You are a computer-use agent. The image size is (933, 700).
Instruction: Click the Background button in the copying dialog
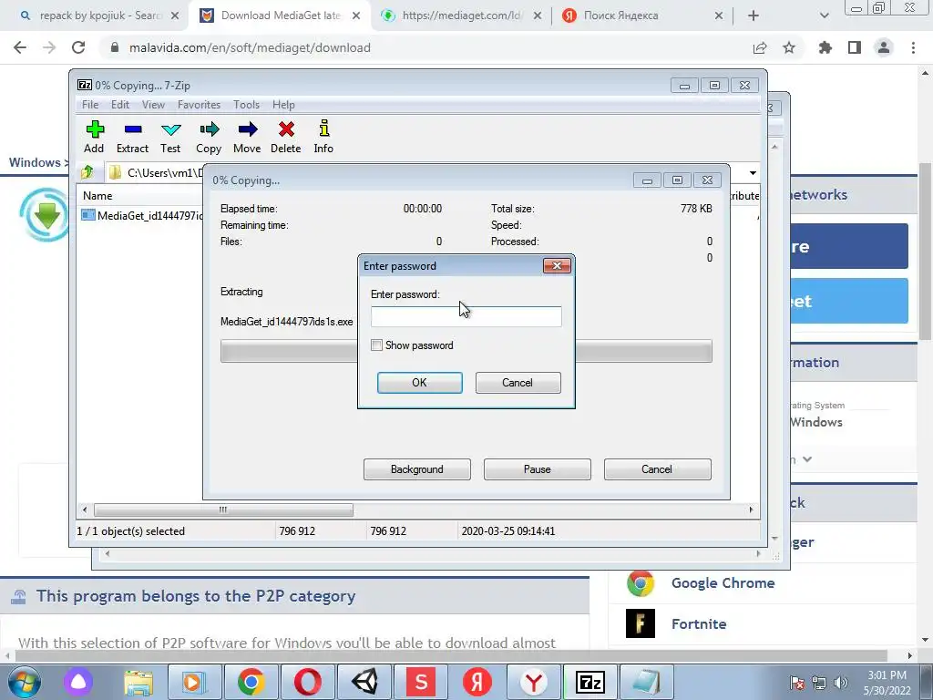[x=417, y=469]
